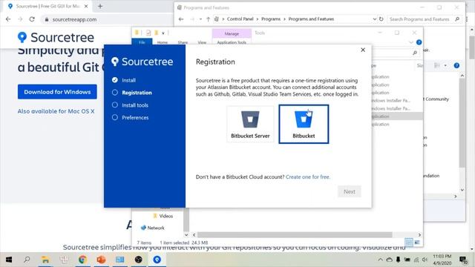Go up one level in Programs and Features
Viewport: 475px width, 267px height.
tap(208, 19)
